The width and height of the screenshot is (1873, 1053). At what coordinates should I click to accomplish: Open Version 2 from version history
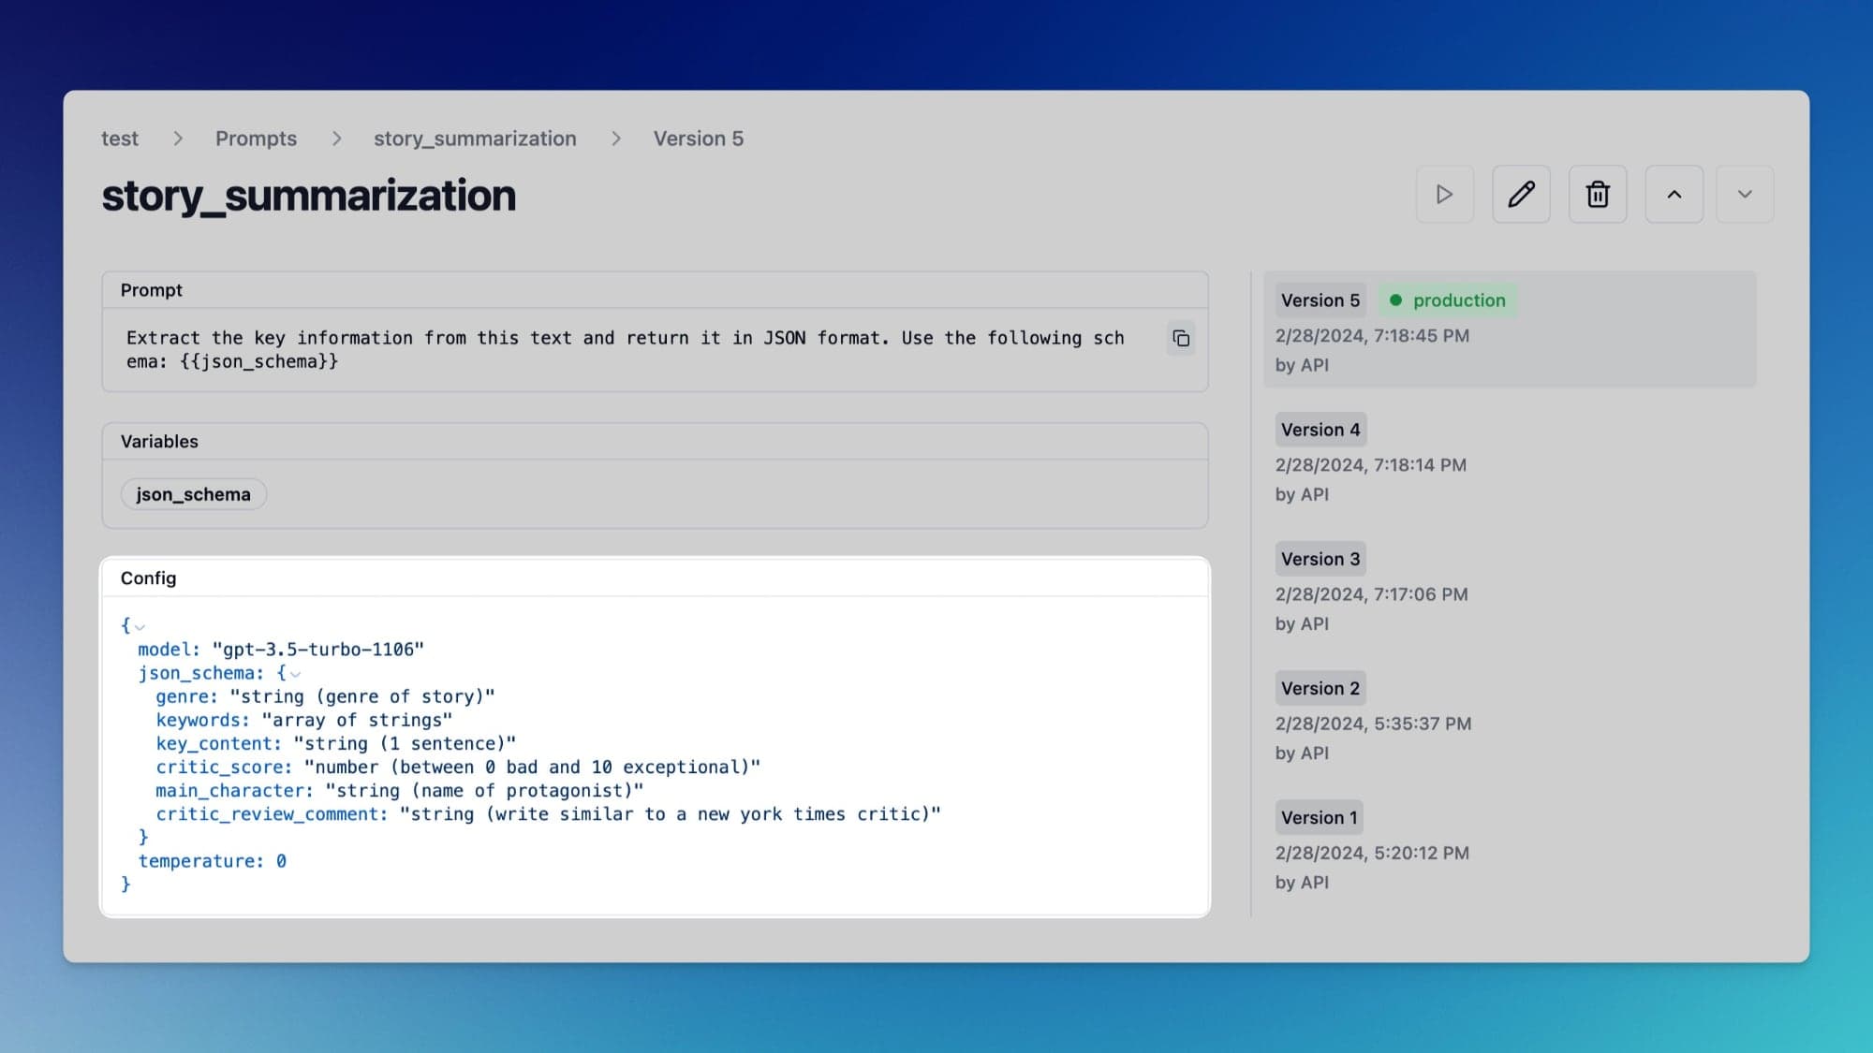1320,687
